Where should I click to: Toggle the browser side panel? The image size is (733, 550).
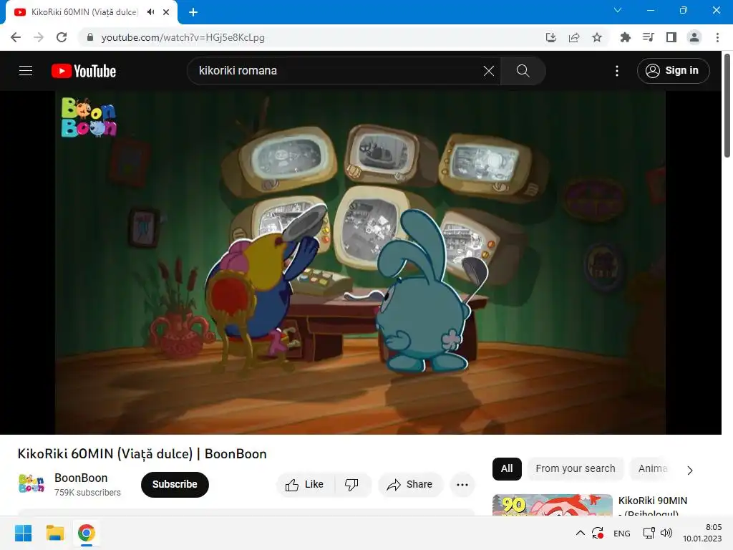click(671, 37)
